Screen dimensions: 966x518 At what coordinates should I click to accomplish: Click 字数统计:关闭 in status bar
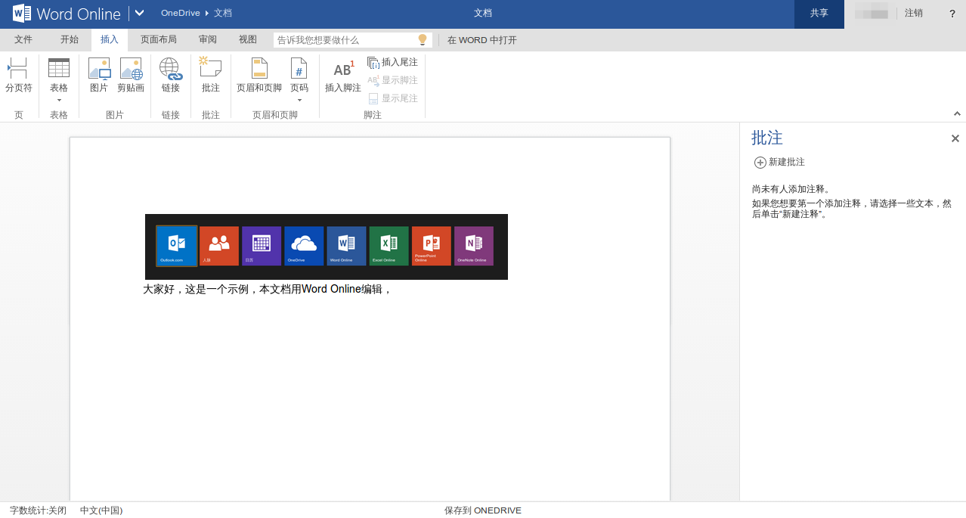[x=39, y=510]
